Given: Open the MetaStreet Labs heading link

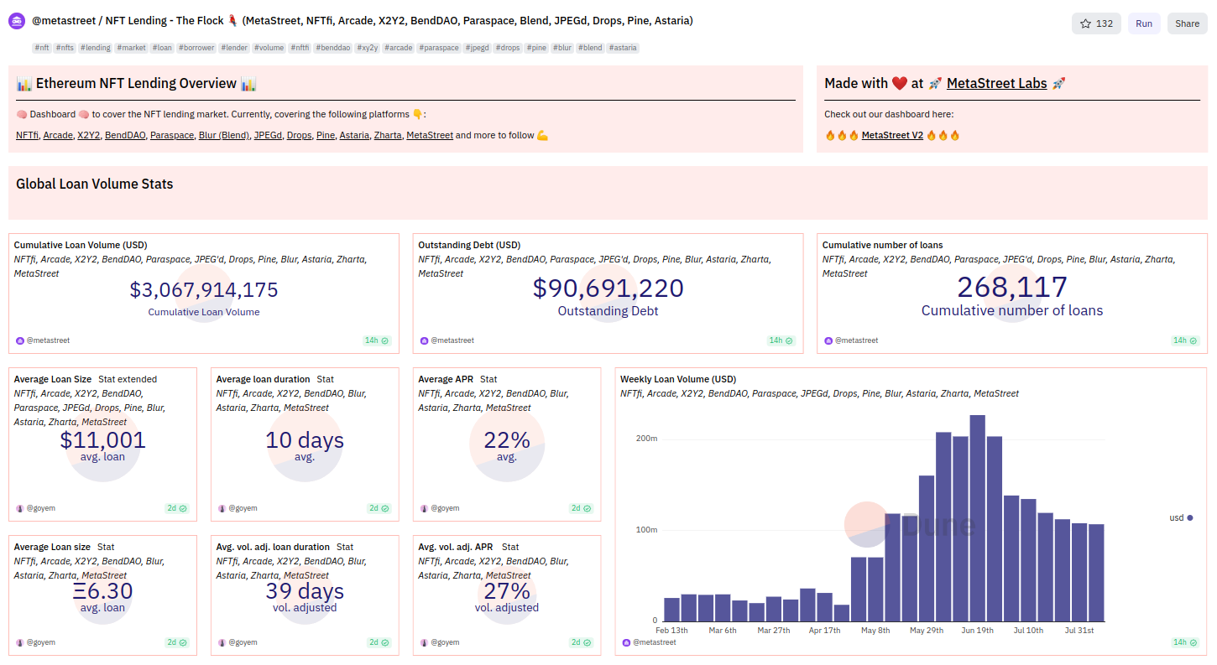Looking at the screenshot, I should pos(996,83).
